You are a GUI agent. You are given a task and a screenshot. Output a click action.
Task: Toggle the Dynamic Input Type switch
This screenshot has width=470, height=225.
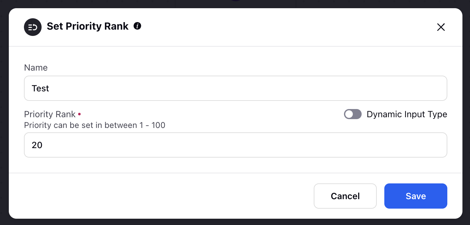point(353,114)
